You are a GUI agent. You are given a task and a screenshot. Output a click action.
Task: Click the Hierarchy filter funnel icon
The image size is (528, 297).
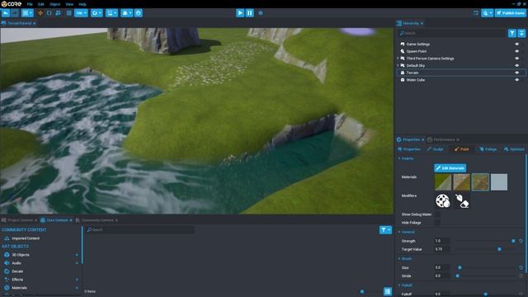[511, 33]
